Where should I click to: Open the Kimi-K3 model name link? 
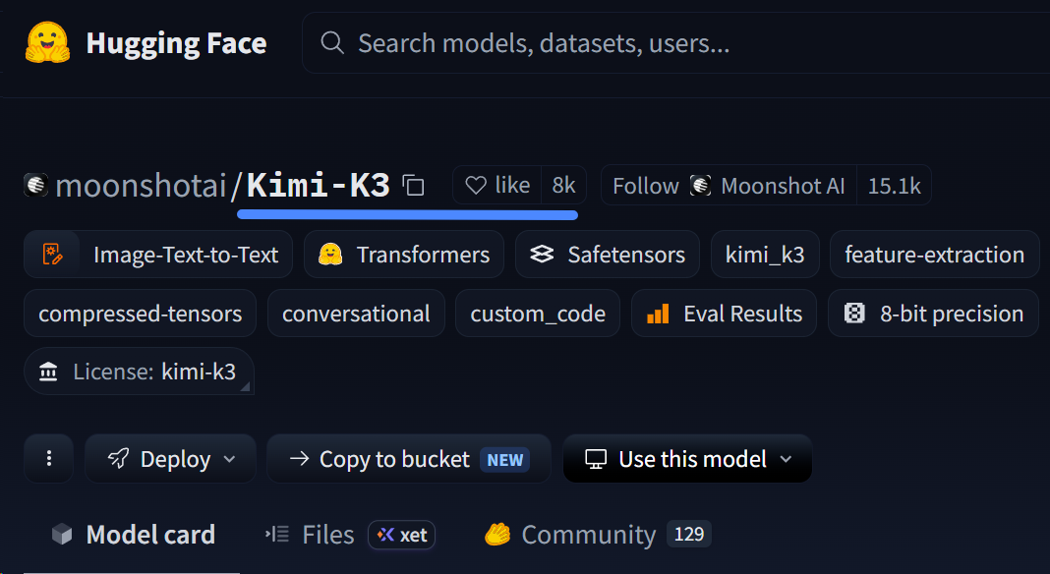(x=319, y=185)
